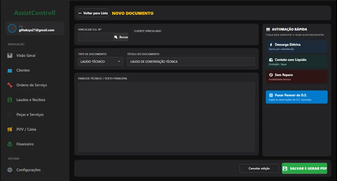Click into the Parecer Técnico text area
The width and height of the screenshot is (337, 181).
pos(166,116)
